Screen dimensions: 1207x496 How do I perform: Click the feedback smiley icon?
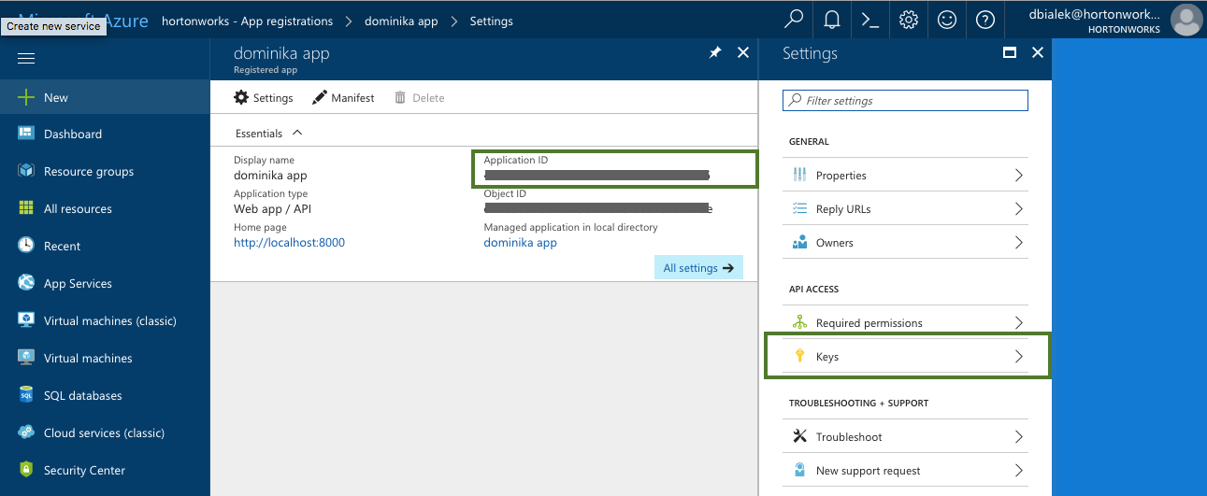point(946,20)
